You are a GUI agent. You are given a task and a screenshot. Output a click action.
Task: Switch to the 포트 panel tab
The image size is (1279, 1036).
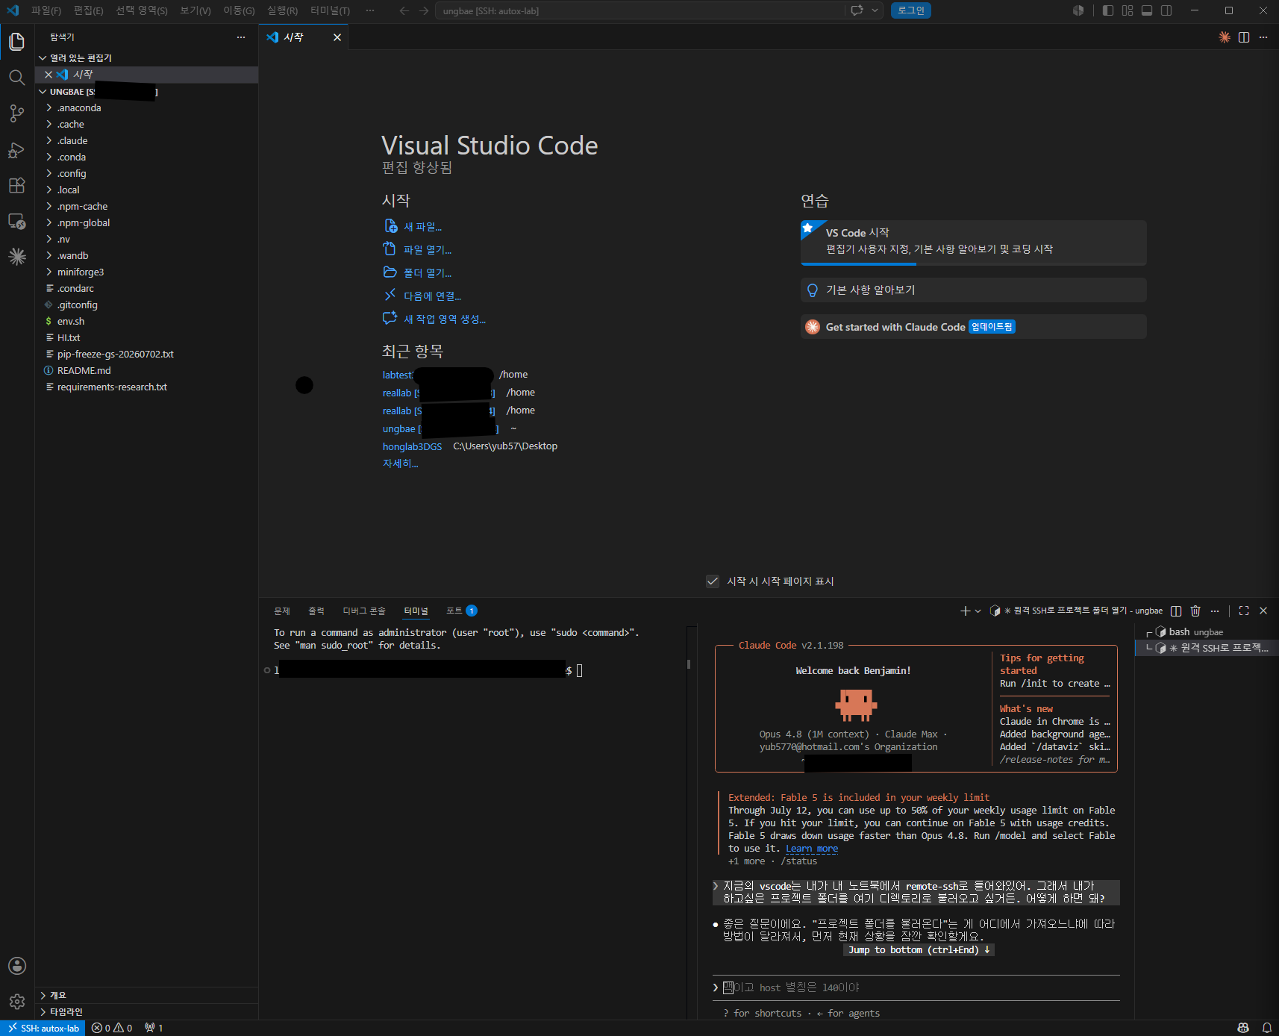[461, 611]
